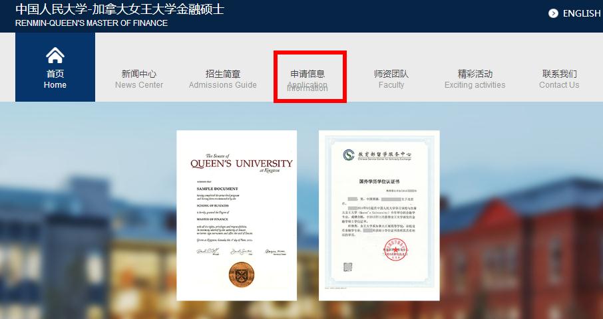Click the 中国人民大学-加拿大女王大学金融硕士 site title
Image resolution: width=603 pixels, height=319 pixels.
(120, 9)
